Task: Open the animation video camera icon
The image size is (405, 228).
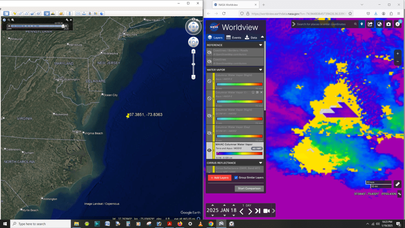Action: pyautogui.click(x=267, y=211)
